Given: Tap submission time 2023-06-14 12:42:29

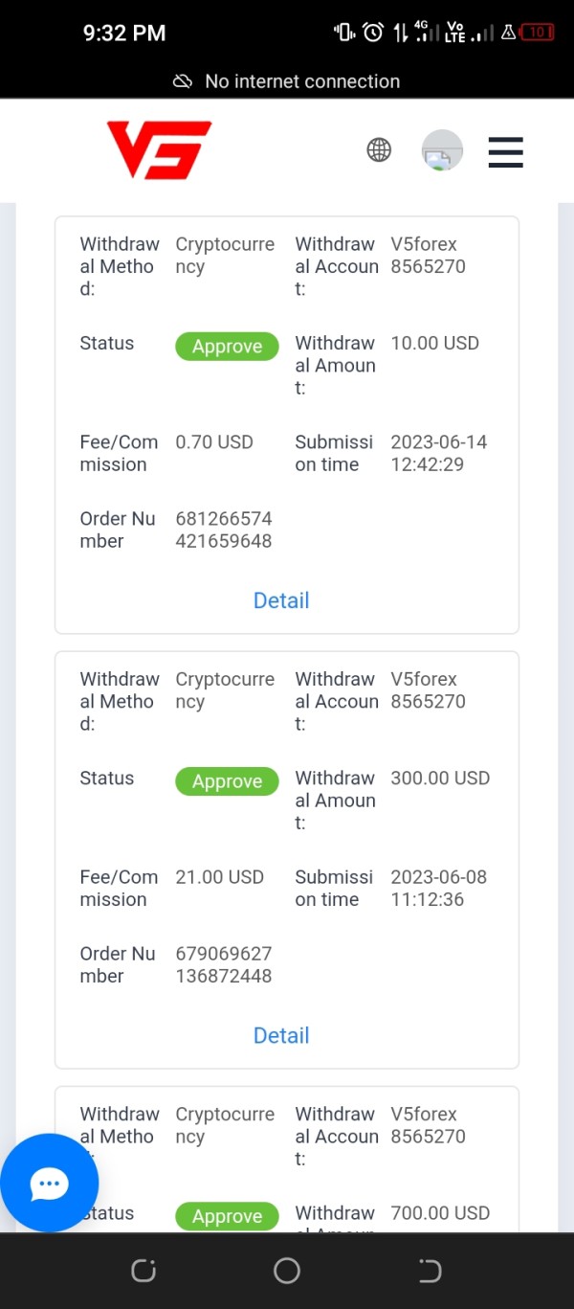Looking at the screenshot, I should tap(439, 453).
